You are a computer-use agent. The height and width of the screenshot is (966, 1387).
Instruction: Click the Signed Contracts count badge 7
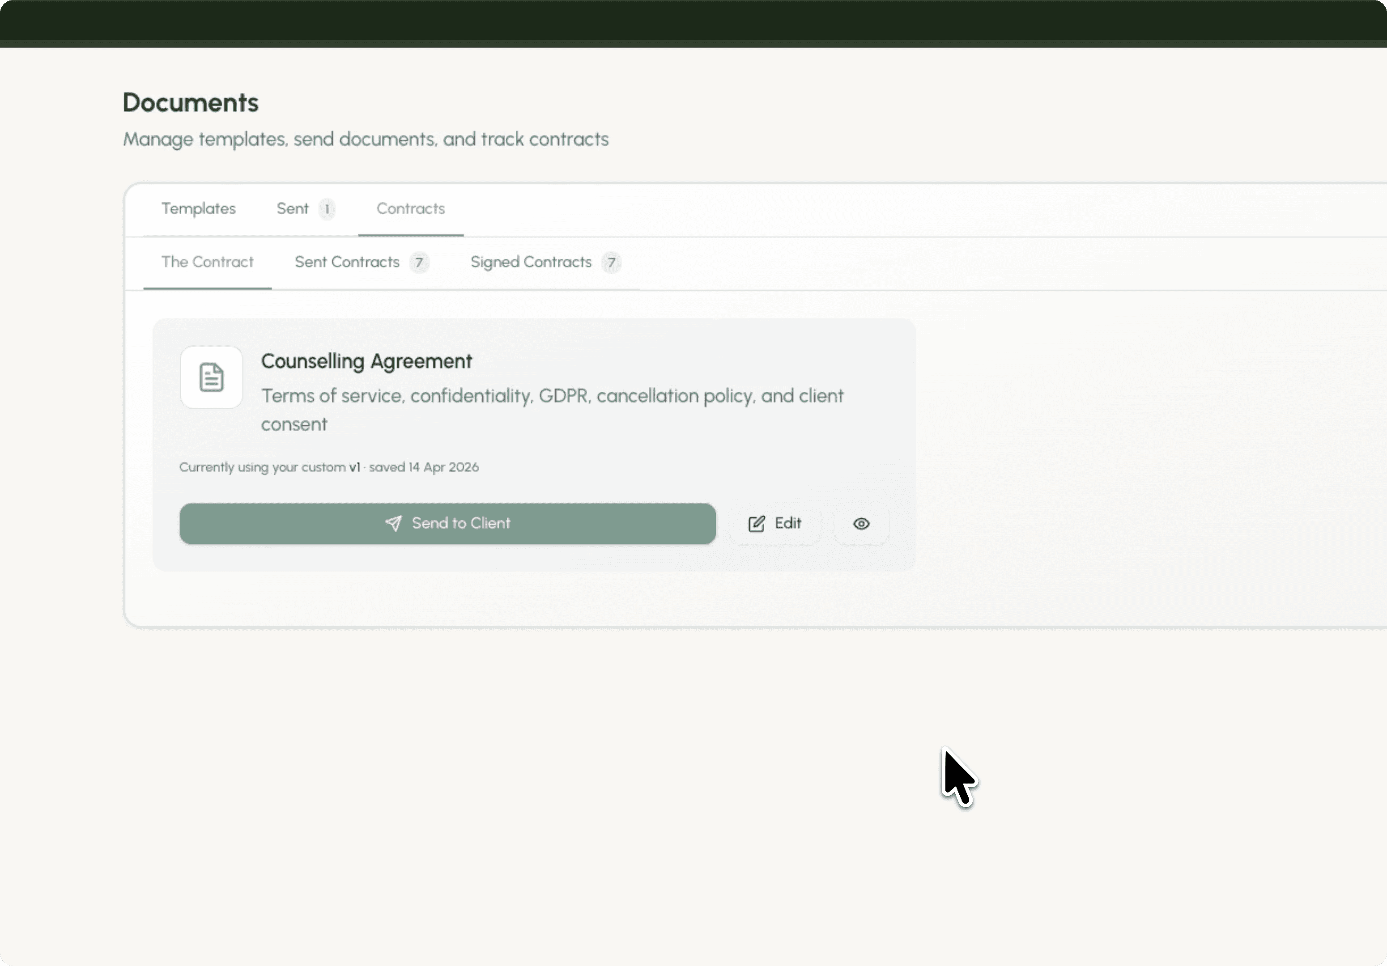(611, 263)
